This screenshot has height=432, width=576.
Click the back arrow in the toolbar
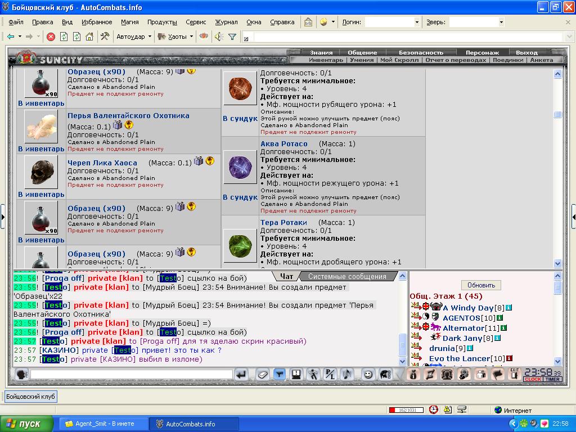point(11,37)
